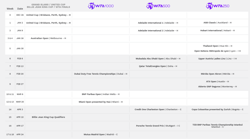The height and width of the screenshot is (139, 250).
Task: Click Mubadala Abu Dhabi Open entry
Action: click(x=158, y=58)
